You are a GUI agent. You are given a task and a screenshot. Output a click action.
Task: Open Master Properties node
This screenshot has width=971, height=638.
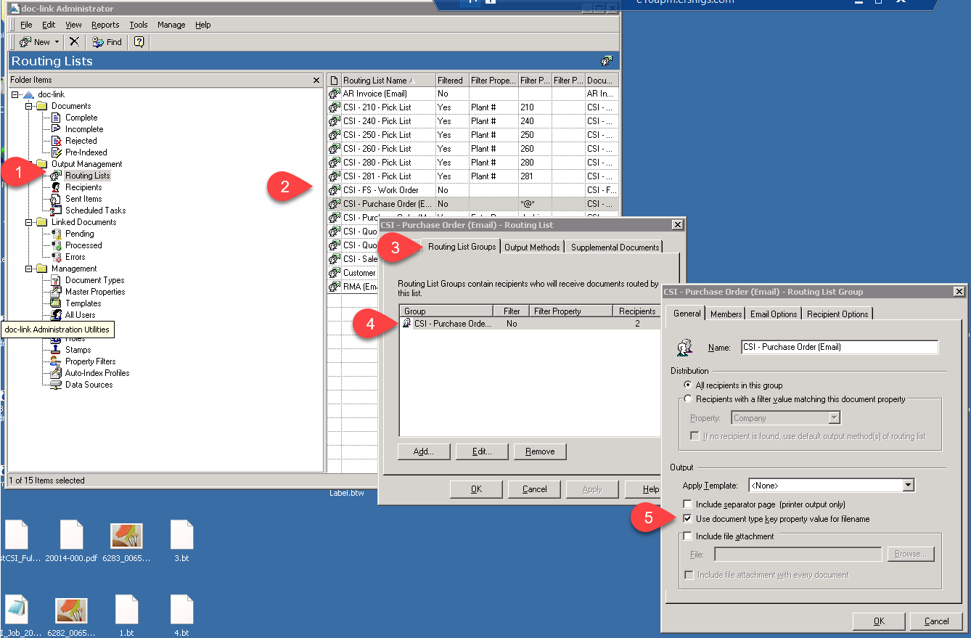[95, 292]
